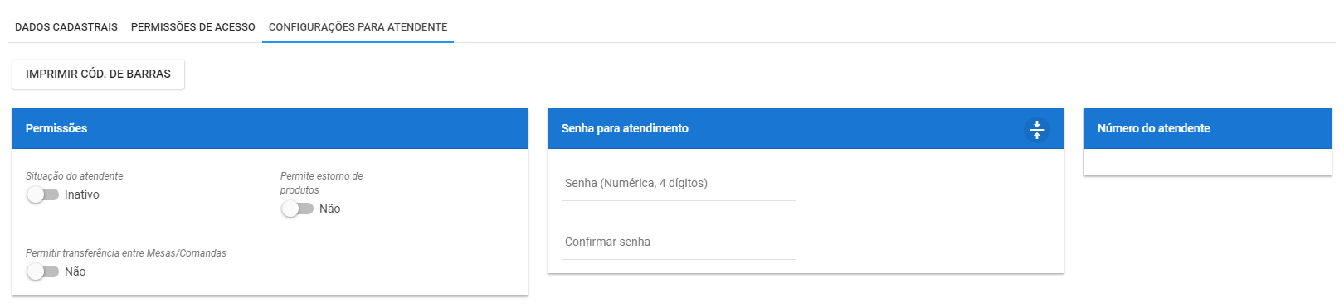Focus the Senha (Numérica, 4 dígitos) field

point(679,183)
